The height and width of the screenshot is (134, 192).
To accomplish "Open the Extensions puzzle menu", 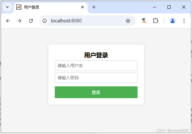I will (x=155, y=21).
